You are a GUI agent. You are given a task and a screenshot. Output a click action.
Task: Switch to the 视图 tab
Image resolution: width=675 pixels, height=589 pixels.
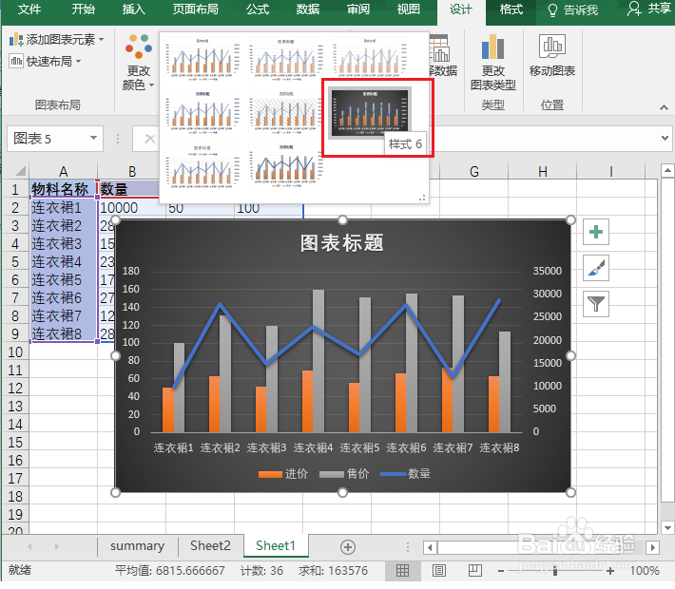[x=408, y=9]
